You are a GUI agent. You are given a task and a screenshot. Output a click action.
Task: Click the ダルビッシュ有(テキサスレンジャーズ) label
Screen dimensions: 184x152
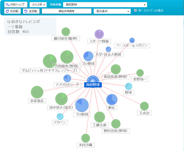point(50,71)
